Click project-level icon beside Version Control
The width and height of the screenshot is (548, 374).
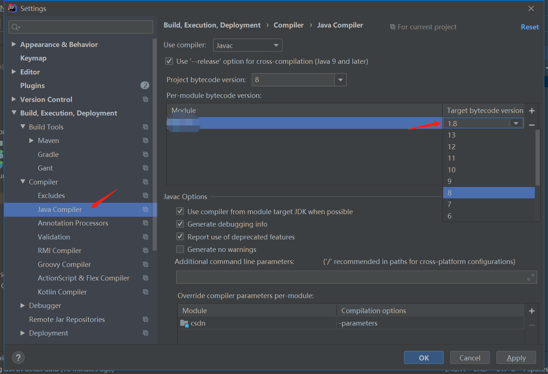[146, 99]
